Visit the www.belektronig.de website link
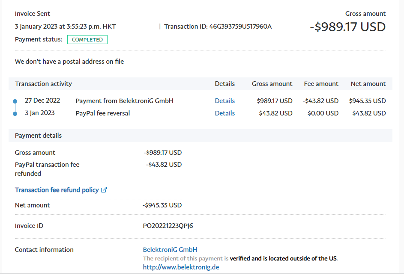The width and height of the screenshot is (404, 275). click(181, 267)
